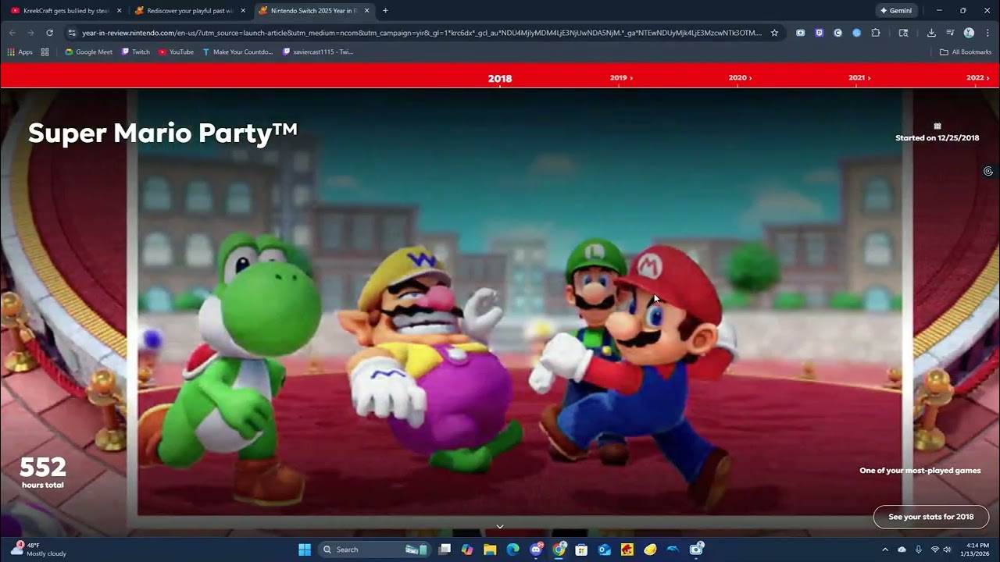
Task: Jump to 2022 in the timeline
Action: (978, 78)
